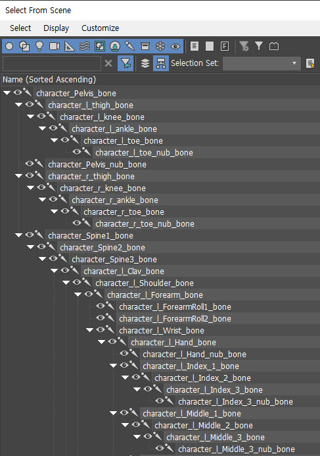
Task: Select character_l_Hand_nub_bone entry
Action: pyautogui.click(x=194, y=355)
